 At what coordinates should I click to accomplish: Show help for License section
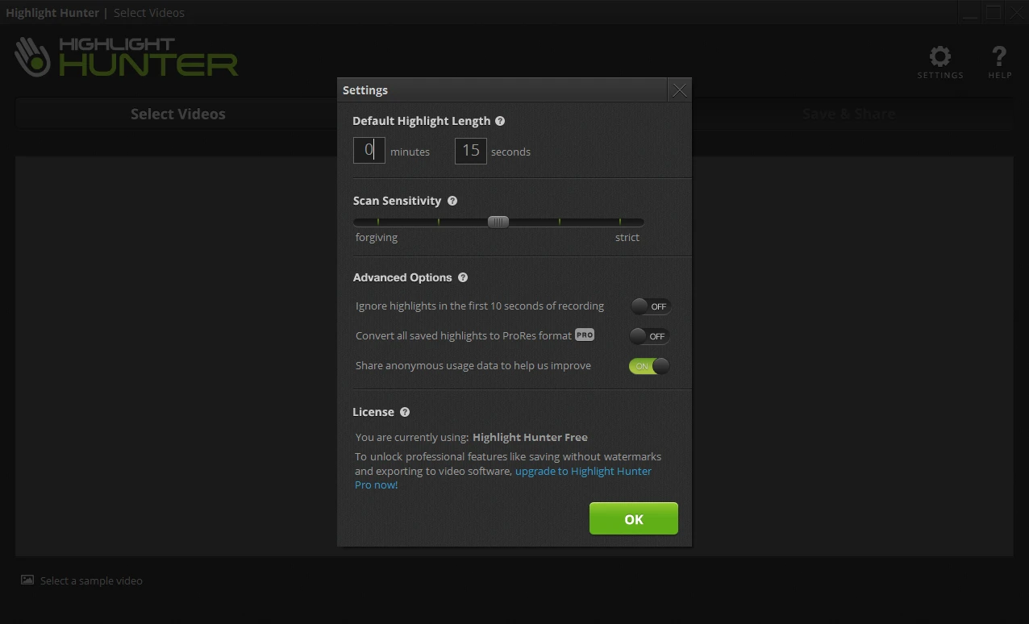[x=405, y=412]
